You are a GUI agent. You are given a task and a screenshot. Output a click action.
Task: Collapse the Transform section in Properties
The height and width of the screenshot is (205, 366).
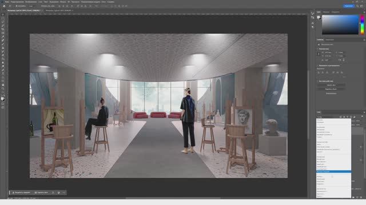(x=318, y=49)
